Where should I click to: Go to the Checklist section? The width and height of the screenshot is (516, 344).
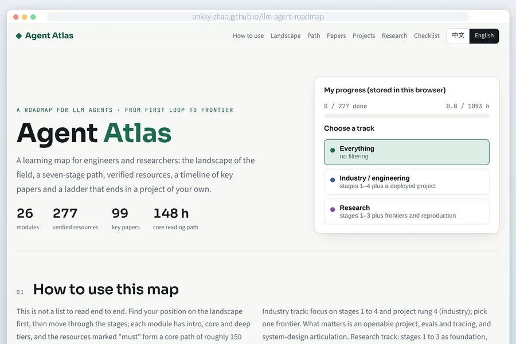427,36
